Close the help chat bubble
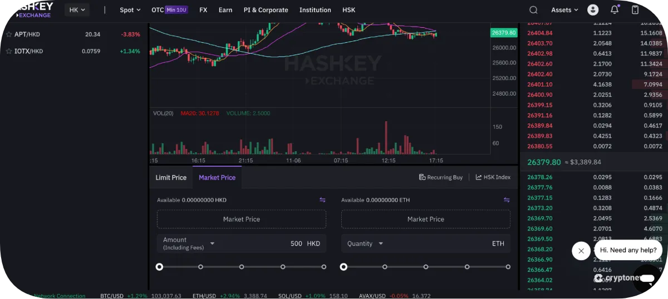Viewport: 668px width, 299px height. point(581,251)
